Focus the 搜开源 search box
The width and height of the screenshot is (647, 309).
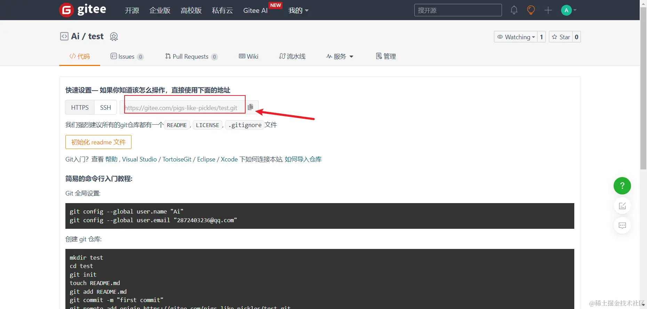pyautogui.click(x=458, y=10)
